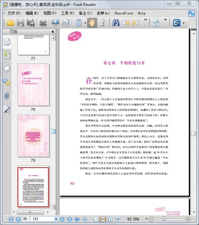Click the document vertical scrollbar handle
This screenshot has height=225, width=199.
[194, 133]
